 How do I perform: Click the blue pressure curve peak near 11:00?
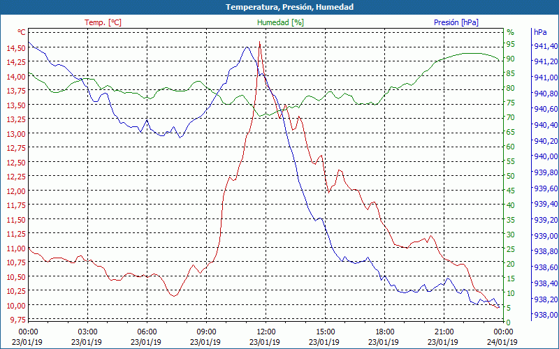click(247, 47)
